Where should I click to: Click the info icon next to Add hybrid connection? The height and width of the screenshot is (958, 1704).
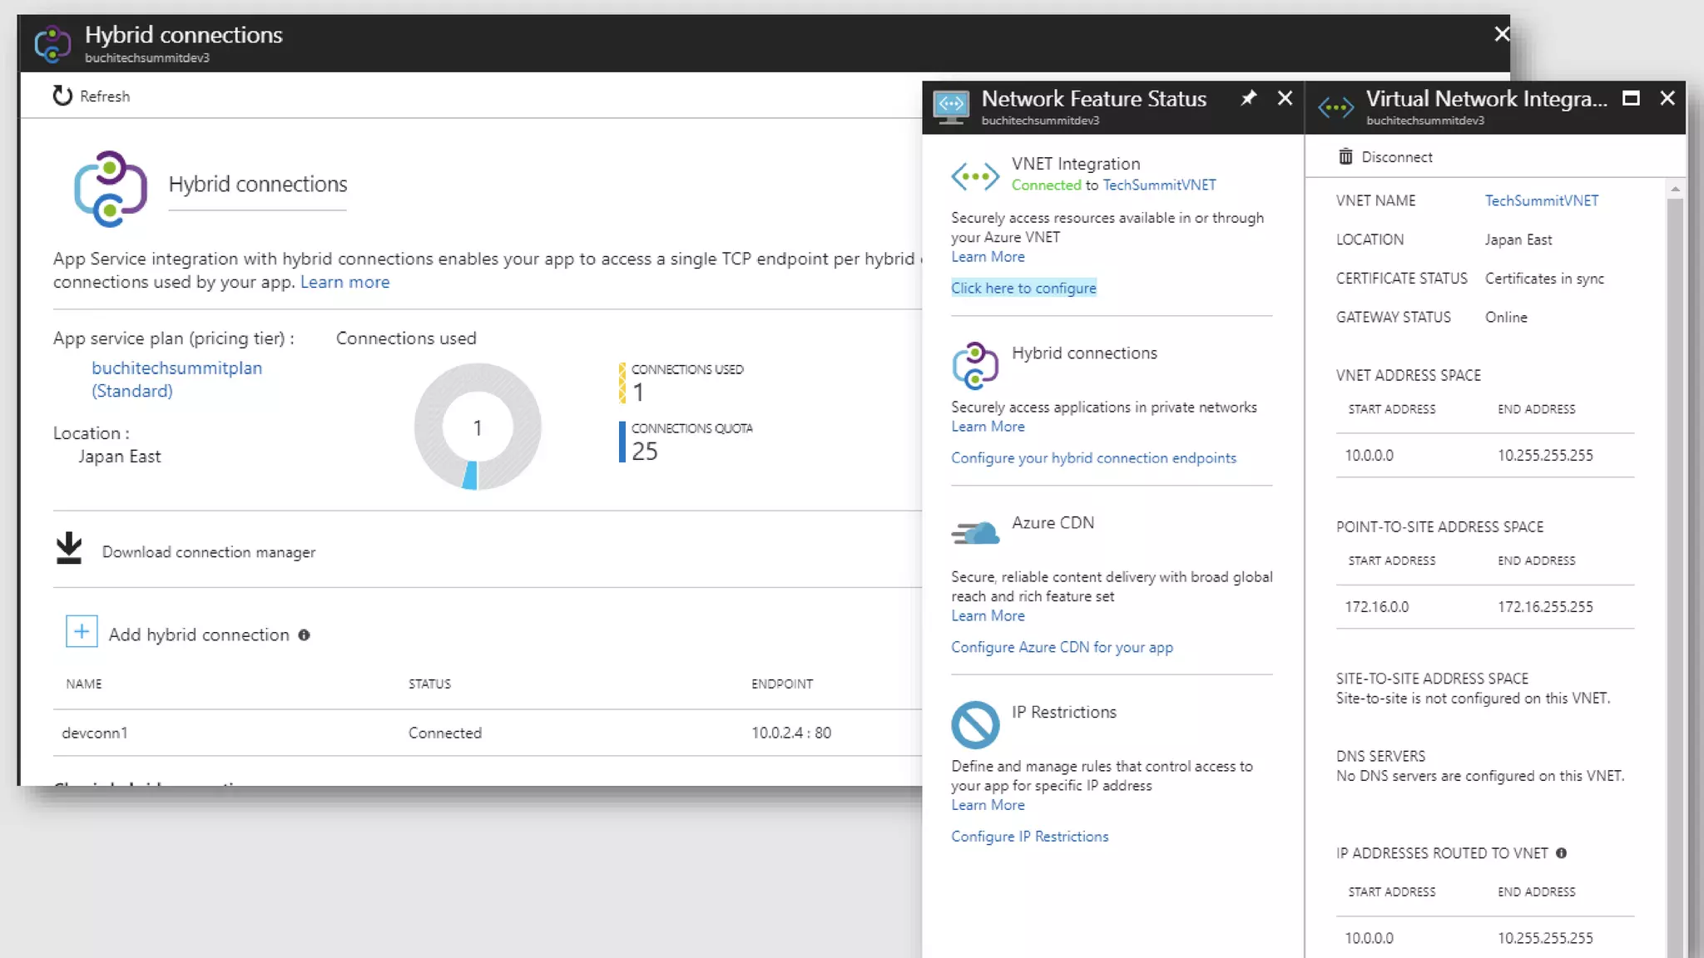coord(305,635)
